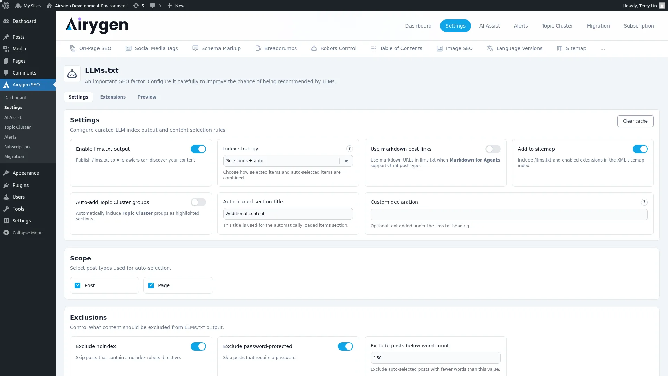Switch to the Extensions tab
The width and height of the screenshot is (668, 376).
point(113,97)
